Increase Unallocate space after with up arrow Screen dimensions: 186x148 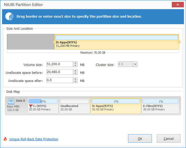click(75, 79)
